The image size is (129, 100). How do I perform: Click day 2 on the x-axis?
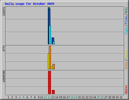tap(12, 97)
